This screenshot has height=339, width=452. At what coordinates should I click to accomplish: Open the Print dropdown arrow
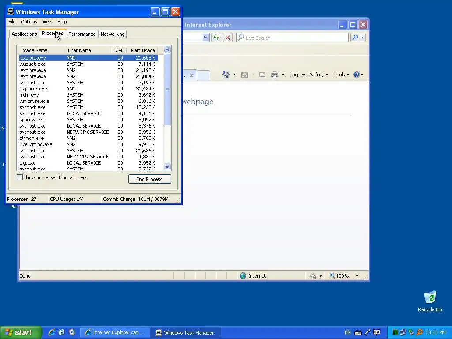pyautogui.click(x=283, y=75)
